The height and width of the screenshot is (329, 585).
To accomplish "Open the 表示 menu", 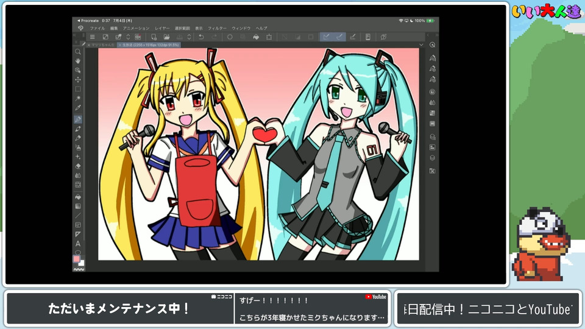I will 199,28.
